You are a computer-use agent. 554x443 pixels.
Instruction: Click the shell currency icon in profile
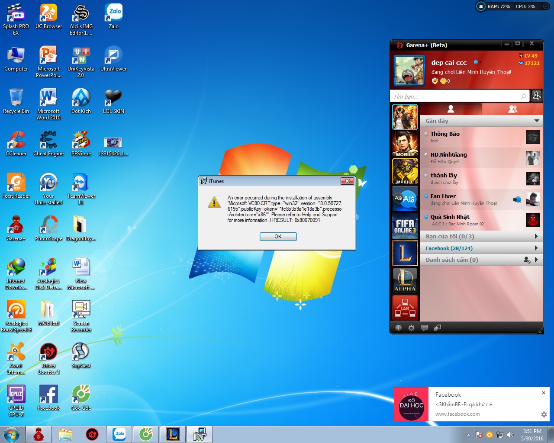coord(443,81)
